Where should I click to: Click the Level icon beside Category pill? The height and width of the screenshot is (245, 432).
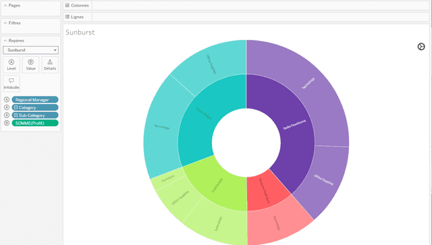pyautogui.click(x=7, y=107)
